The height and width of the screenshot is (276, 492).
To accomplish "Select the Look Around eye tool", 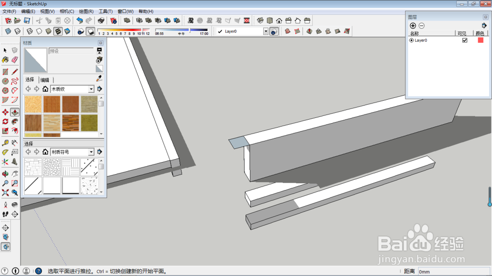I will 15,205.
